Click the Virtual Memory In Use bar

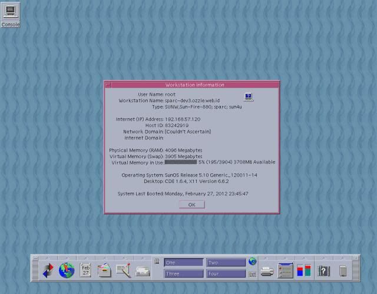coord(181,162)
